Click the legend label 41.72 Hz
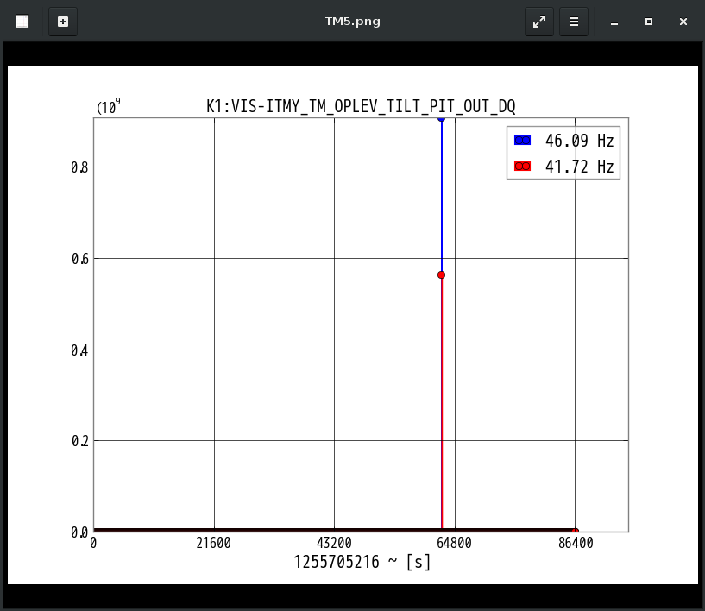The height and width of the screenshot is (611, 705). [x=579, y=167]
